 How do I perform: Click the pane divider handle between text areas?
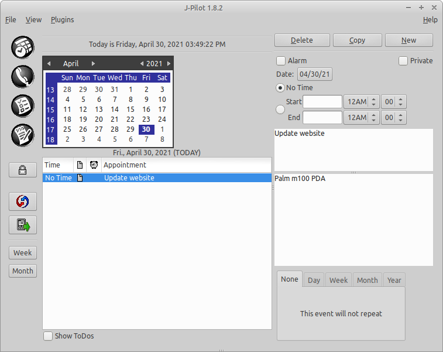(x=353, y=172)
